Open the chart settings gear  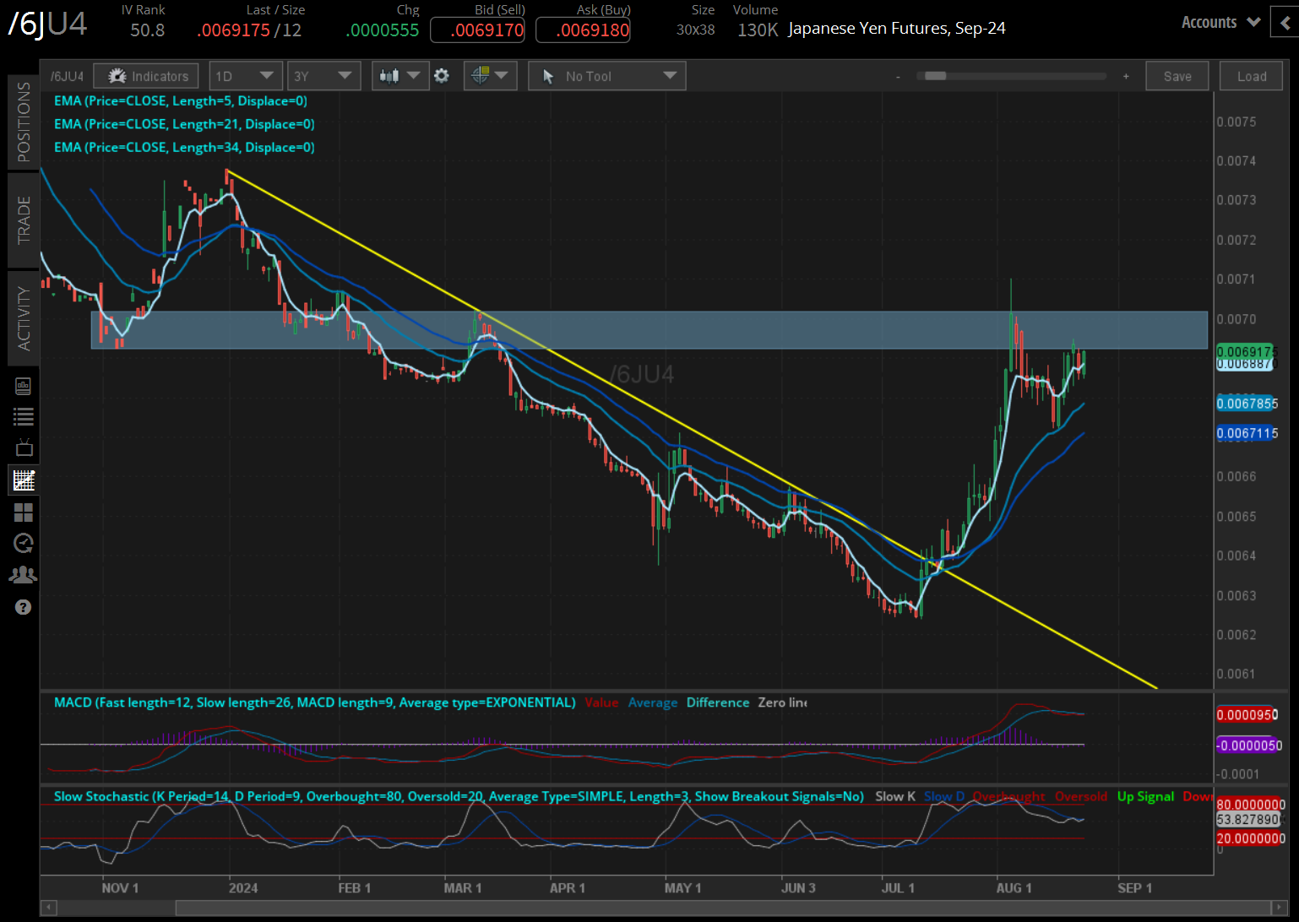[441, 76]
